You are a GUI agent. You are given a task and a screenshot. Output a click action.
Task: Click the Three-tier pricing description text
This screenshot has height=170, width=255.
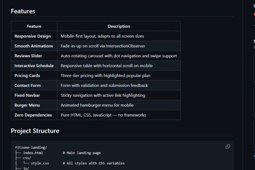(x=106, y=75)
